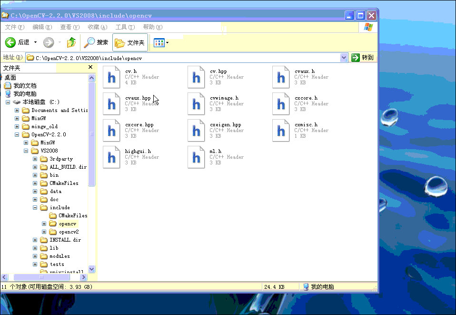Select 桌面 in the folder tree
The image size is (456, 315).
click(x=10, y=78)
